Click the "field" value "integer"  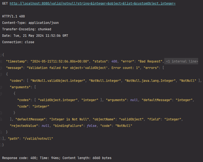173,119
